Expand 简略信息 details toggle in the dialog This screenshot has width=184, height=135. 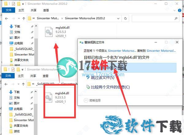92,100
